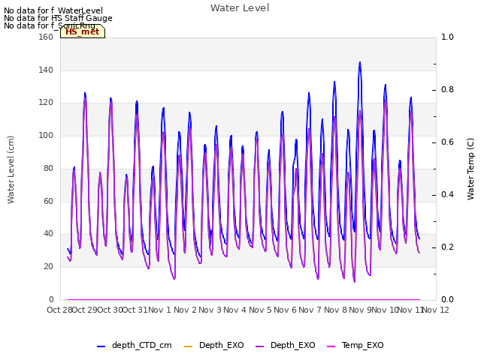Click the 0.6 right y-axis label

pyautogui.click(x=447, y=142)
